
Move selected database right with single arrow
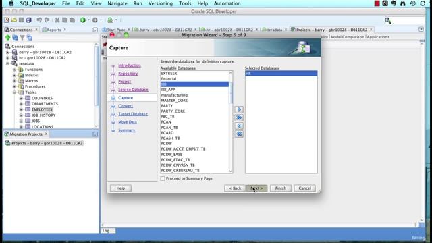click(x=239, y=109)
